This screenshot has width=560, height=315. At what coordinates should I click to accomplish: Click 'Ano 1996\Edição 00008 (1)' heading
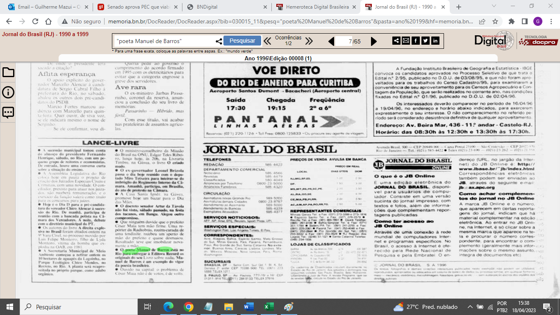click(x=278, y=59)
